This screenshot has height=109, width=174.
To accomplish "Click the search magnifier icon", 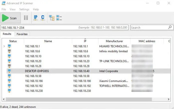I will point(170,27).
